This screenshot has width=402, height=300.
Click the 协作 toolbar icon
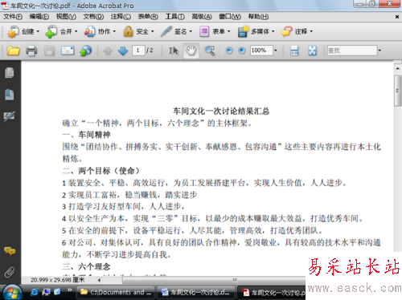pyautogui.click(x=89, y=31)
